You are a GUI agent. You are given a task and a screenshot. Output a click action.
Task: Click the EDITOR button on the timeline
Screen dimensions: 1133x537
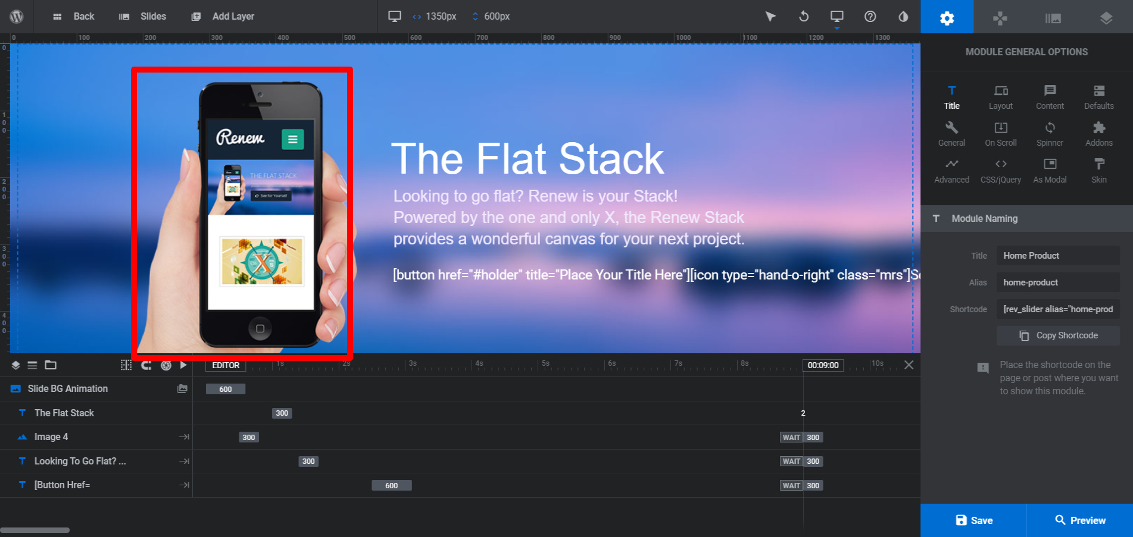point(226,365)
